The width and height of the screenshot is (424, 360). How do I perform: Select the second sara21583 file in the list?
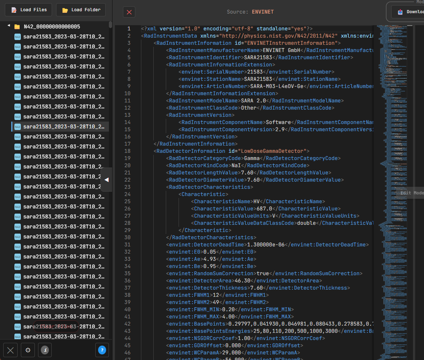pos(64,47)
